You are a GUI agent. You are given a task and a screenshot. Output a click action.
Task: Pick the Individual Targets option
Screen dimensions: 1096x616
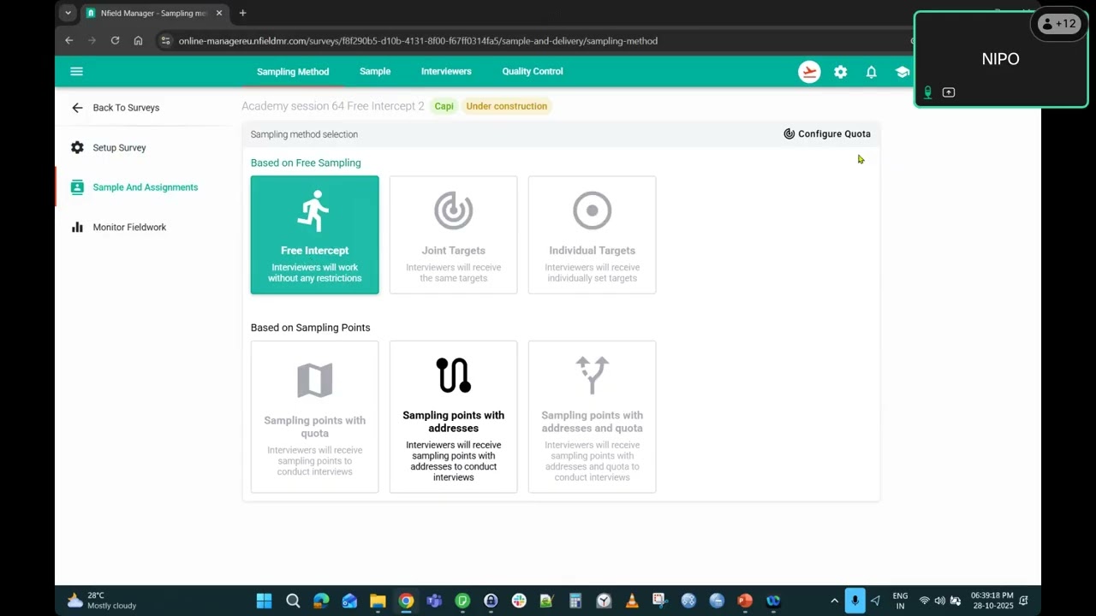592,234
